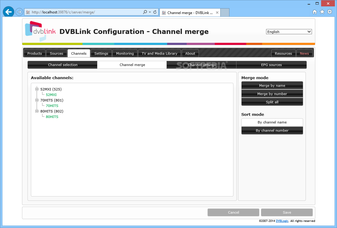Collapse the 80HITS (802) tree node

pyautogui.click(x=37, y=111)
